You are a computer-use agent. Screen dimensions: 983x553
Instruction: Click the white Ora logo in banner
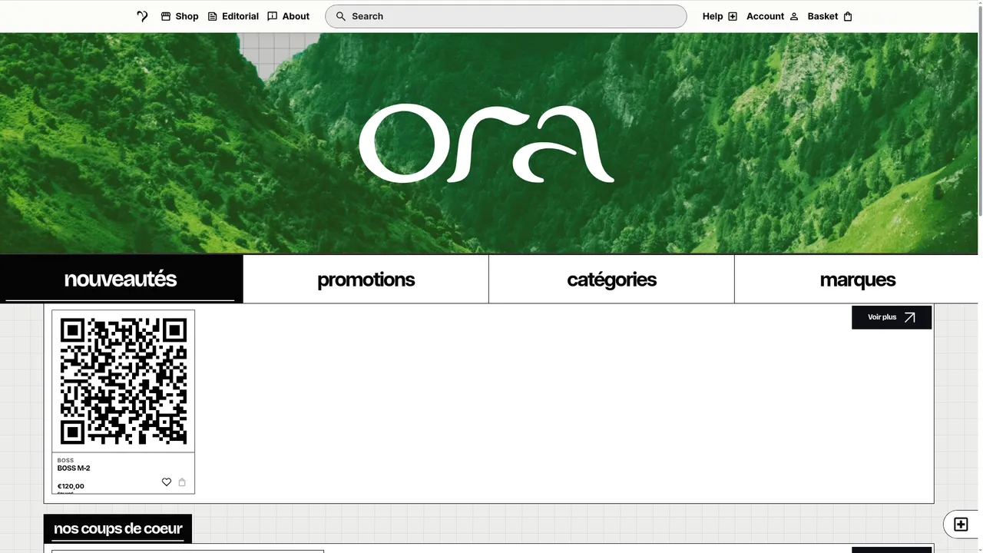coord(487,144)
